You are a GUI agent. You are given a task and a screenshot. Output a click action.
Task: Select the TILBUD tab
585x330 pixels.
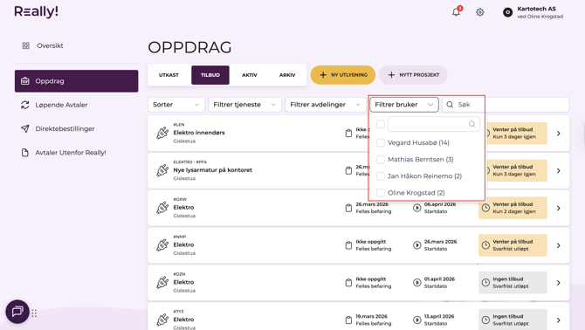click(210, 75)
